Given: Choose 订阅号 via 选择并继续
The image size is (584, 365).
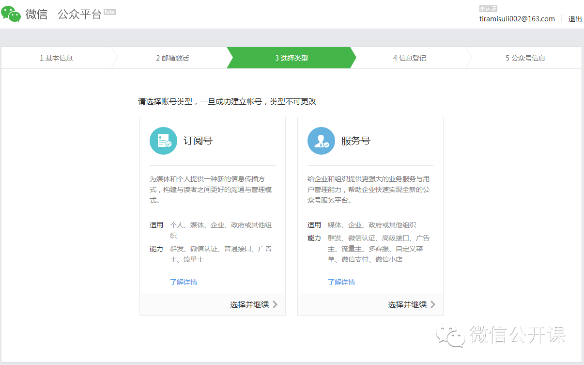Looking at the screenshot, I should [249, 304].
